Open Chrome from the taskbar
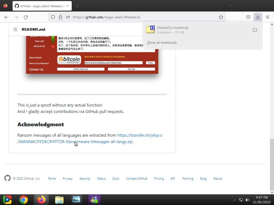This screenshot has height=205, width=274. click(x=24, y=200)
